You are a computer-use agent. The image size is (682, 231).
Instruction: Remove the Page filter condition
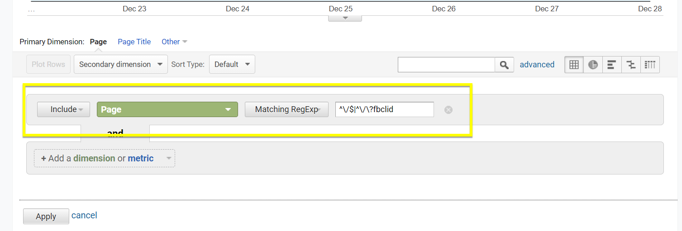448,110
